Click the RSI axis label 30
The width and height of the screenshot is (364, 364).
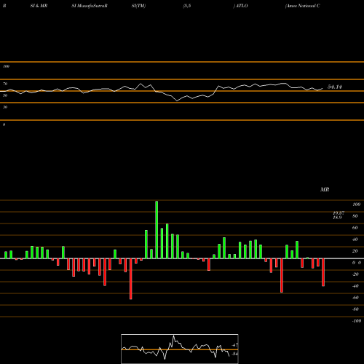coord(5,107)
